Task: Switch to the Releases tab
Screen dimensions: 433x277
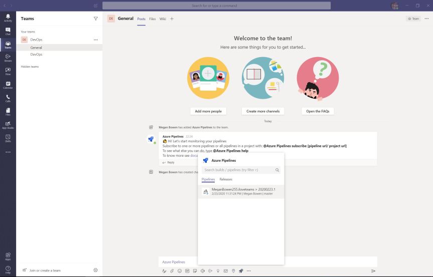Action: [226, 179]
